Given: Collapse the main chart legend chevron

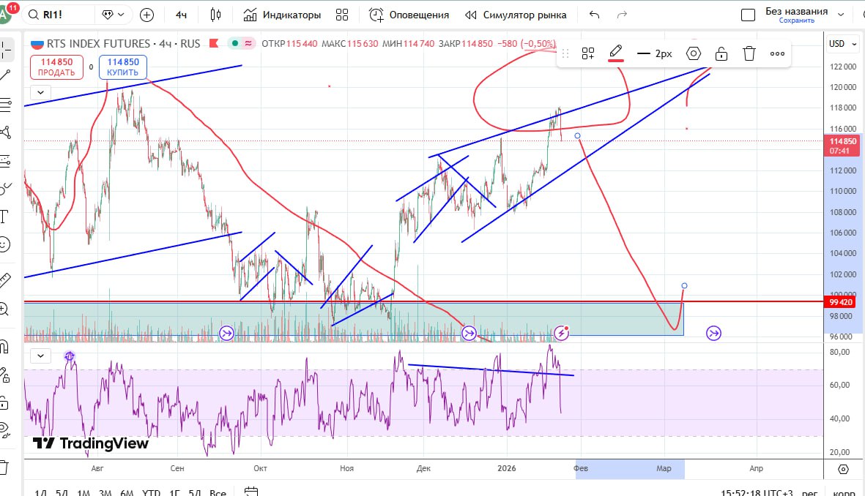Looking at the screenshot, I should [x=40, y=92].
